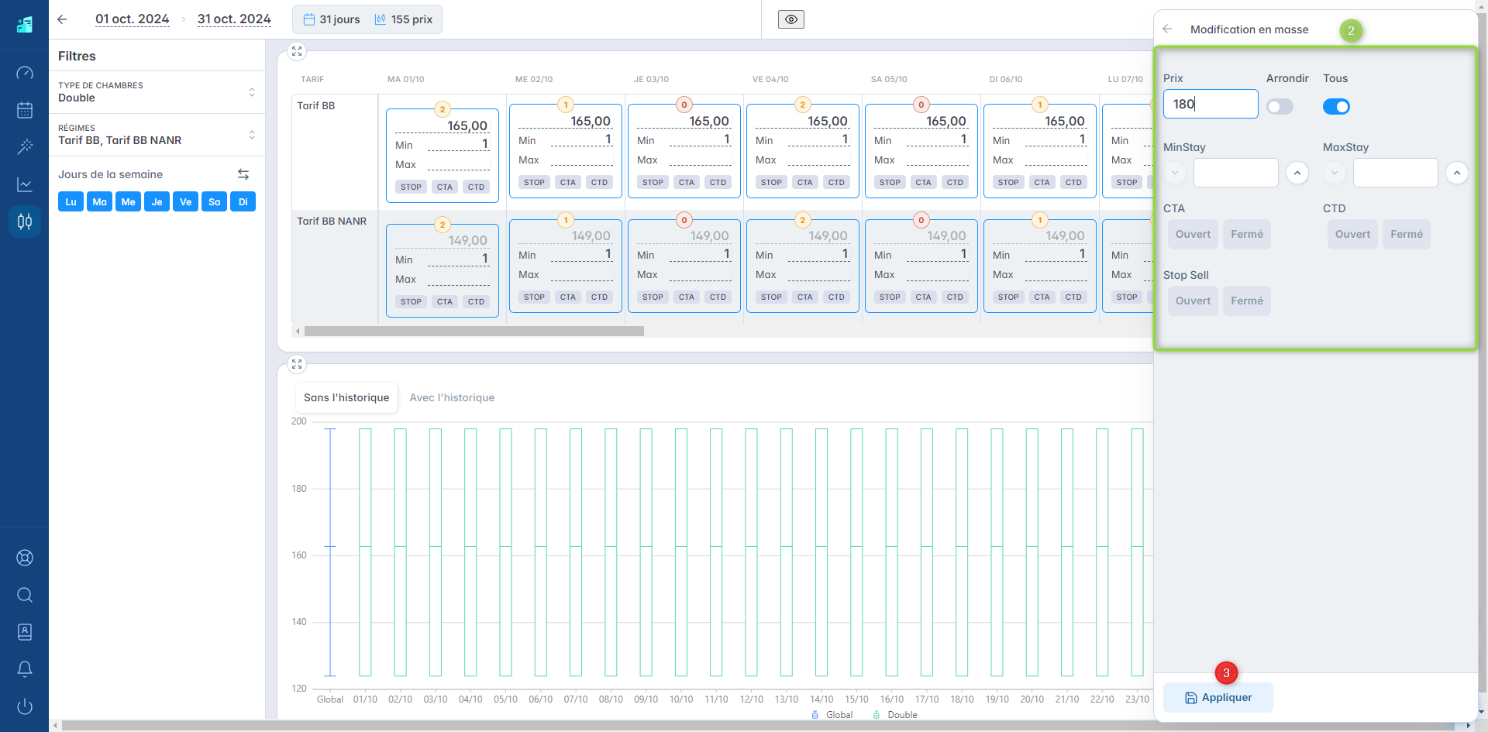Click STOP tag for Tarif BB on MA 01/10

click(x=411, y=187)
